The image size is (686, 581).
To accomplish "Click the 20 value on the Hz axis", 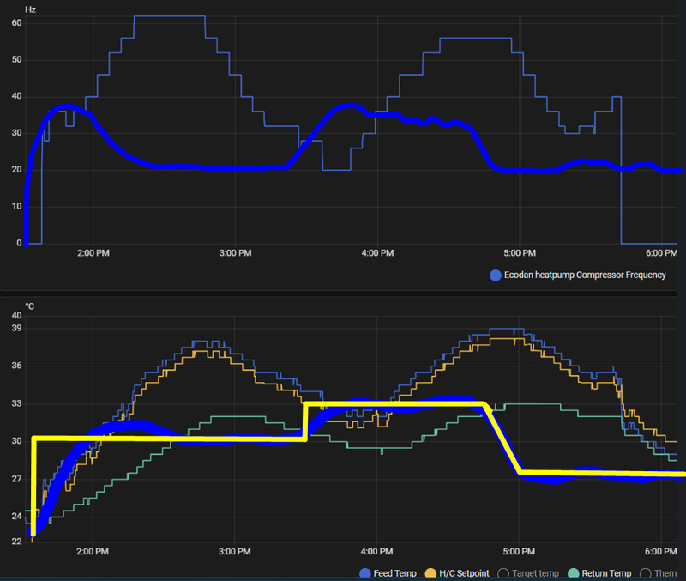I will (16, 169).
